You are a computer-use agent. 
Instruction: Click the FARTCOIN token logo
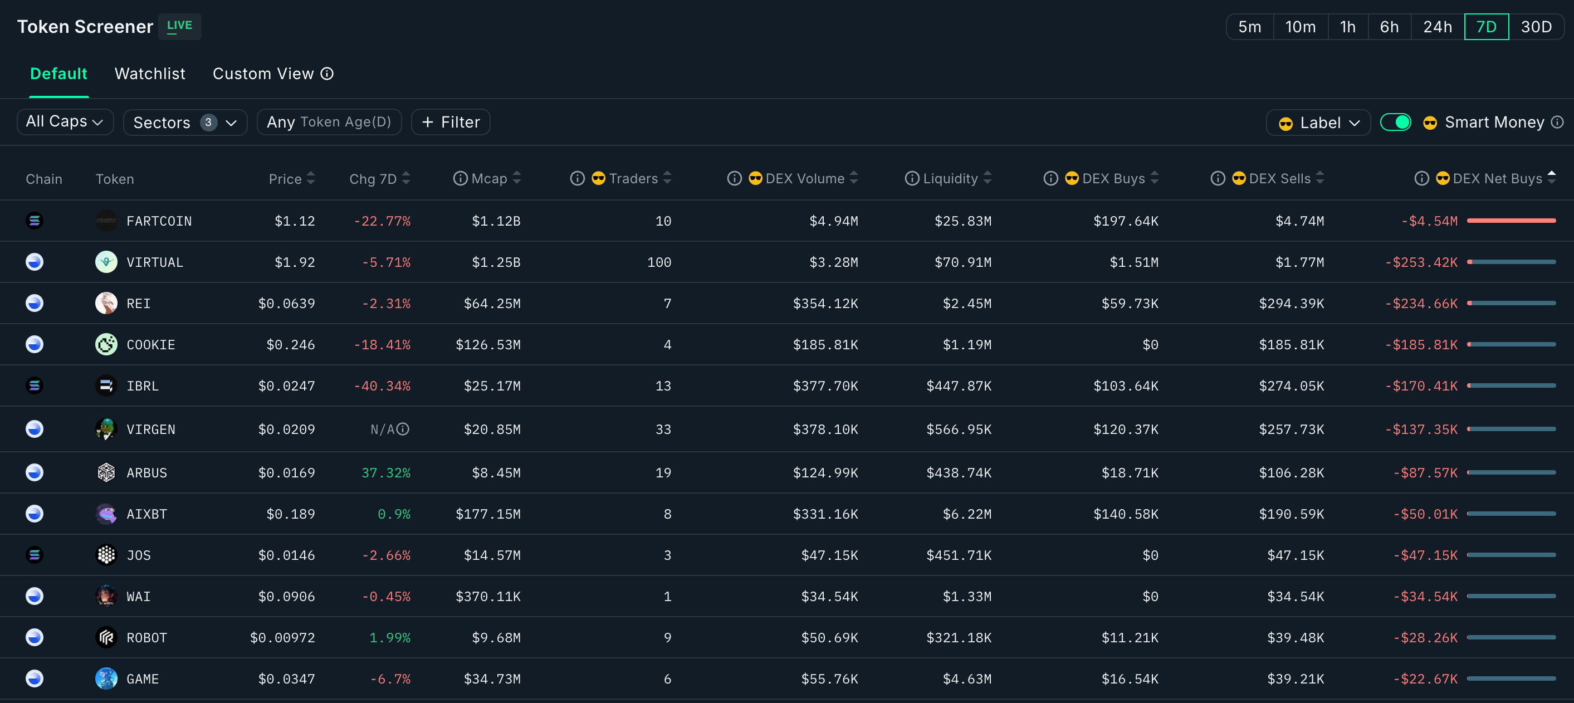[106, 221]
